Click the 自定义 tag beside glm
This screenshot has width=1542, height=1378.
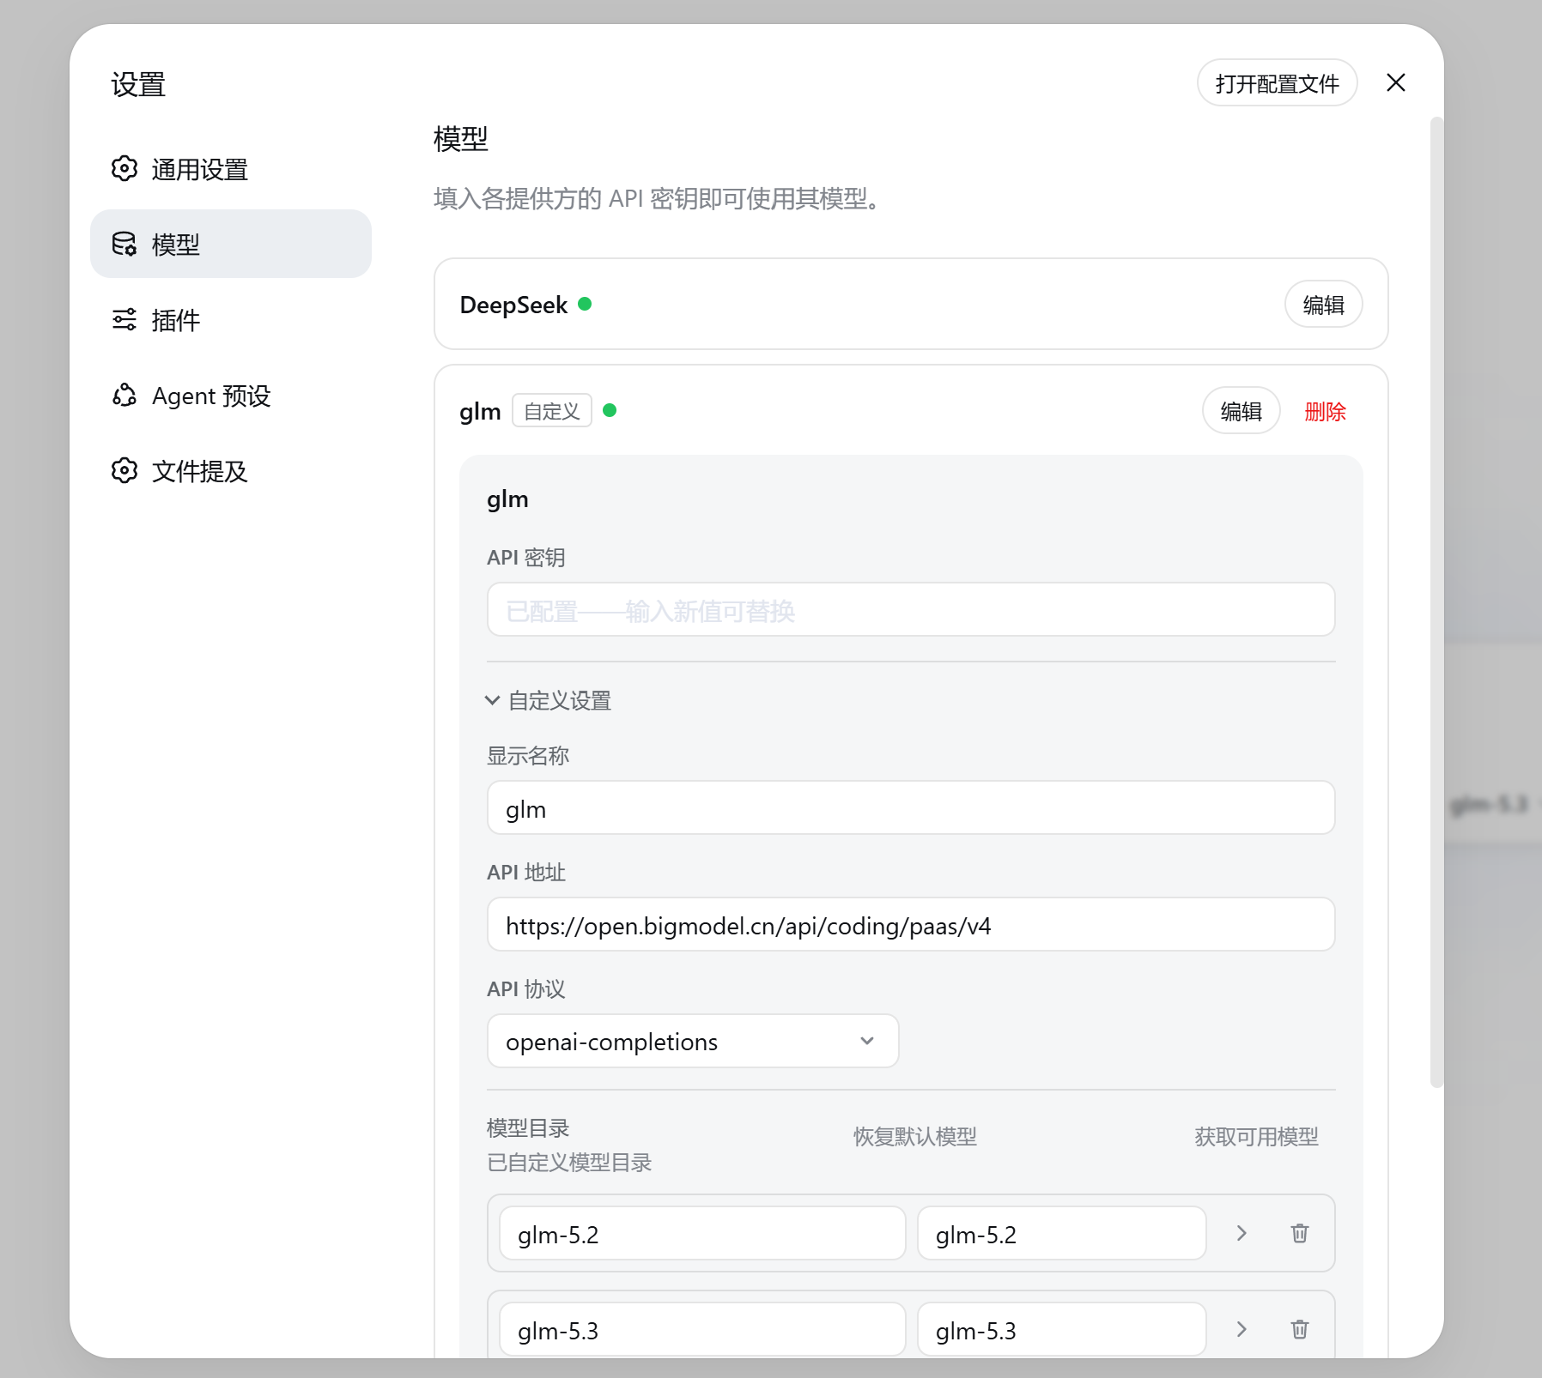point(552,411)
